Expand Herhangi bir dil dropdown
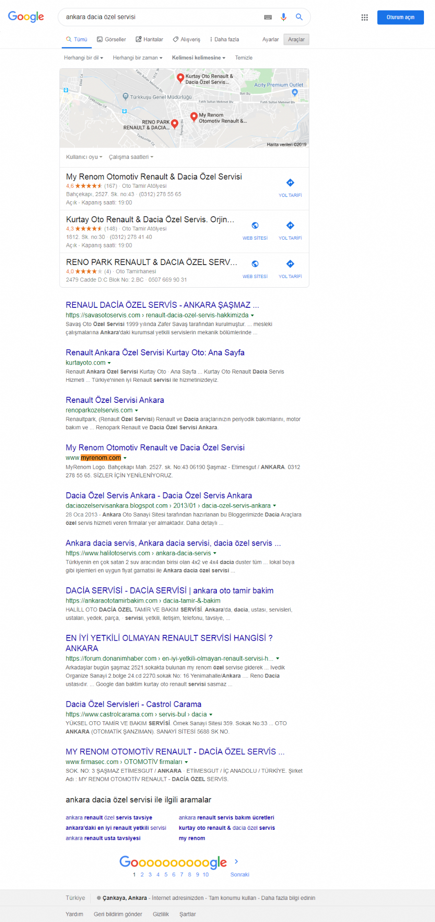This screenshot has width=435, height=922. pyautogui.click(x=83, y=58)
